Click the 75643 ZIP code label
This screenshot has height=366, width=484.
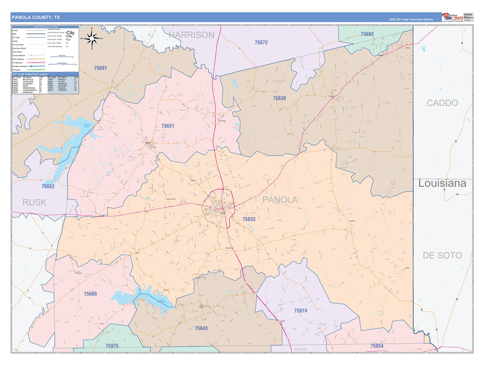(201, 329)
